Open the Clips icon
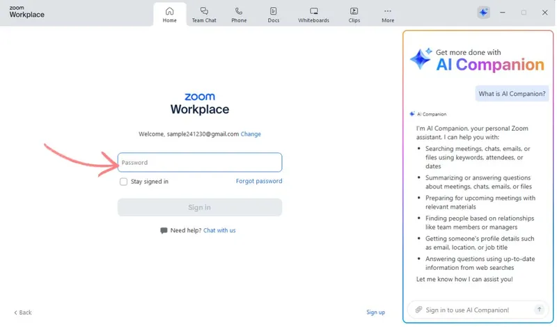The height and width of the screenshot is (327, 557). click(354, 12)
